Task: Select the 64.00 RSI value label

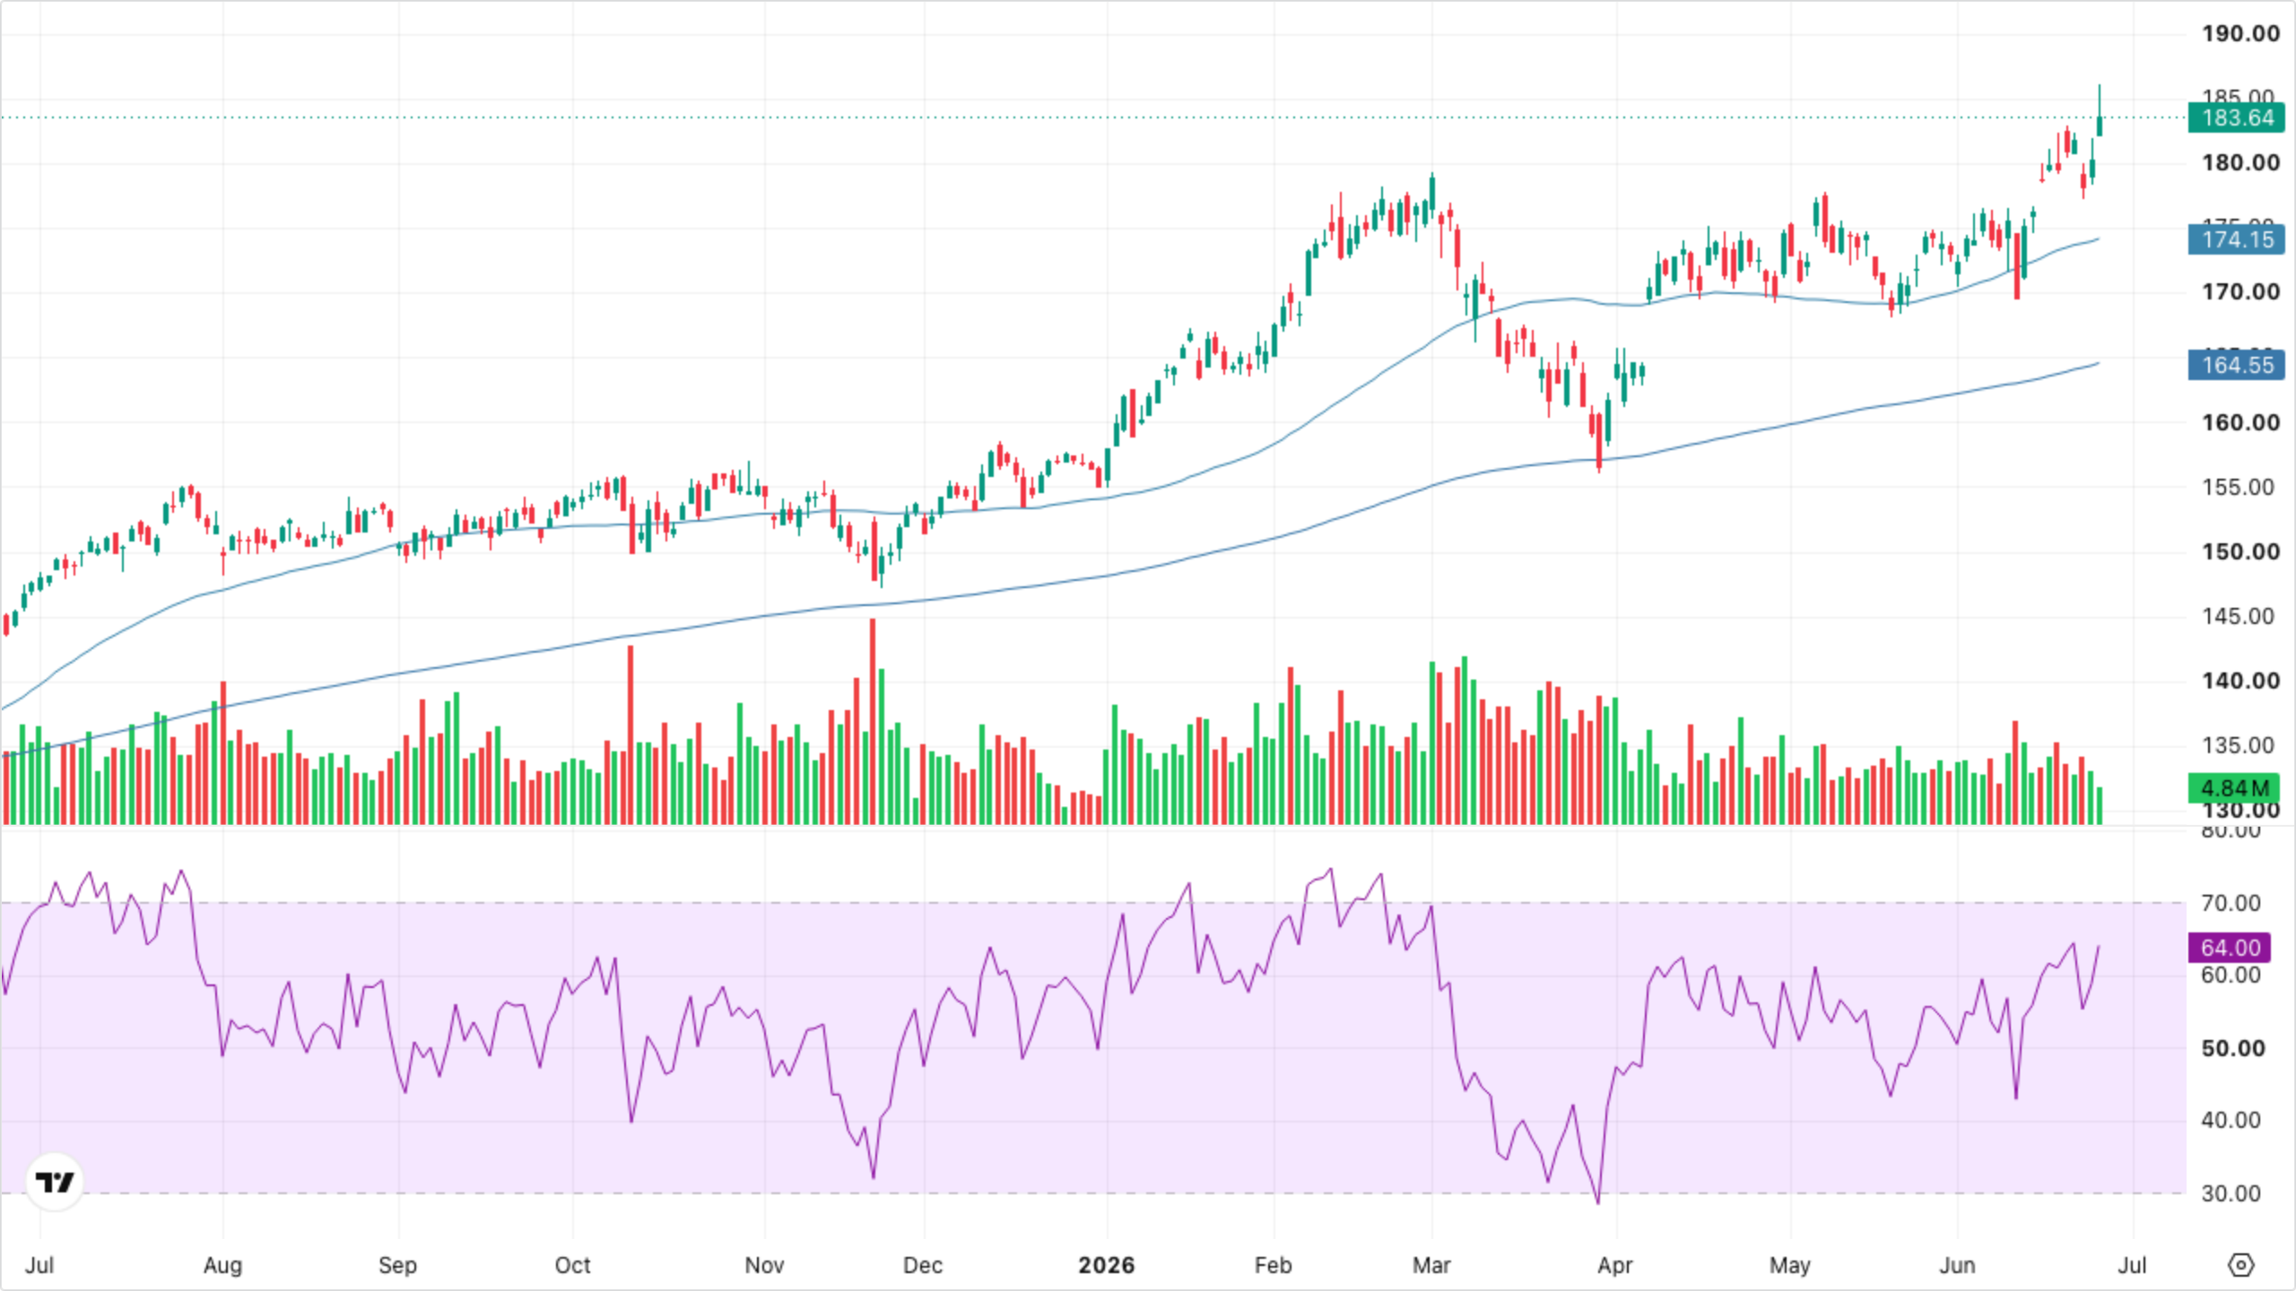Action: click(2230, 948)
